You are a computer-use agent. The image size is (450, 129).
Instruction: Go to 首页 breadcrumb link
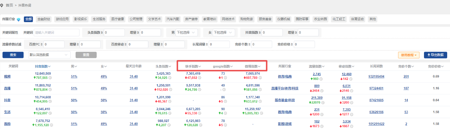click(x=9, y=5)
